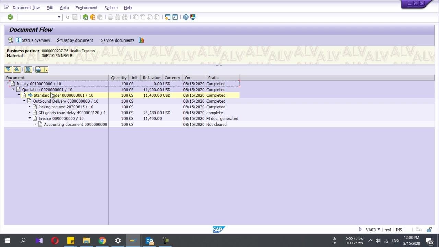Image resolution: width=439 pixels, height=247 pixels.
Task: Click the details magnifier icon before Status overview
Action: pyautogui.click(x=11, y=40)
